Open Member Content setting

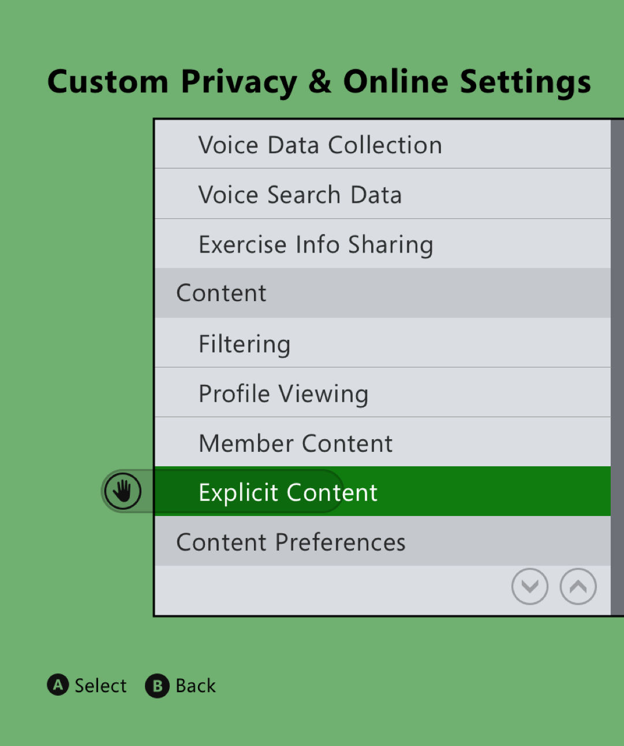(296, 443)
